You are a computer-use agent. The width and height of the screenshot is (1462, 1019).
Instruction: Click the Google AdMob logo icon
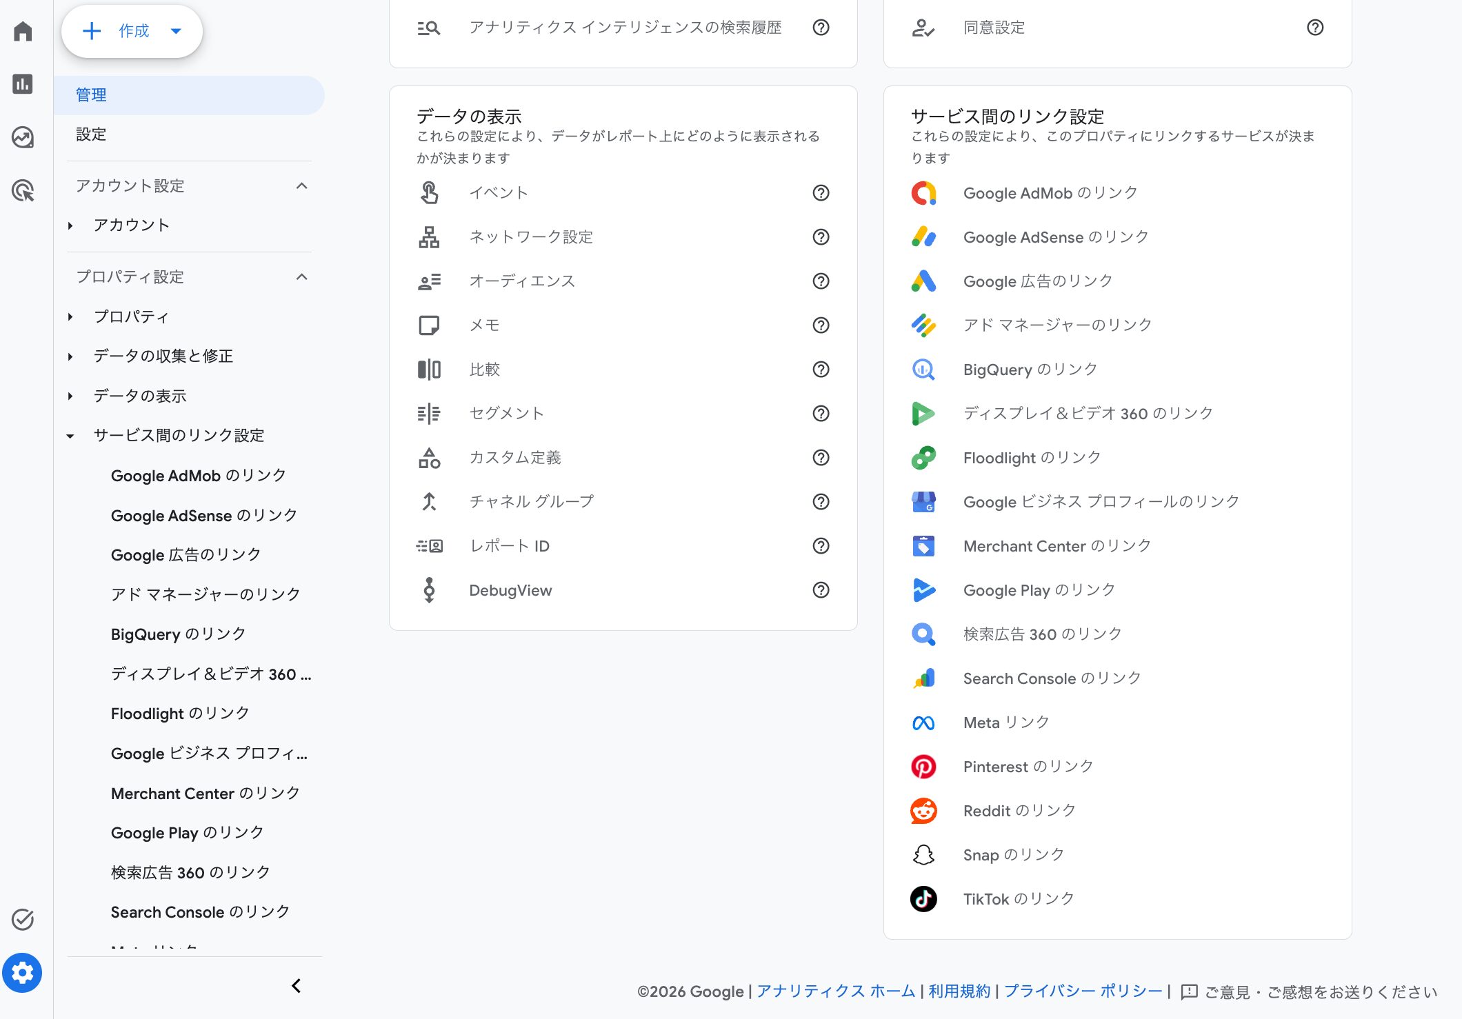point(923,193)
